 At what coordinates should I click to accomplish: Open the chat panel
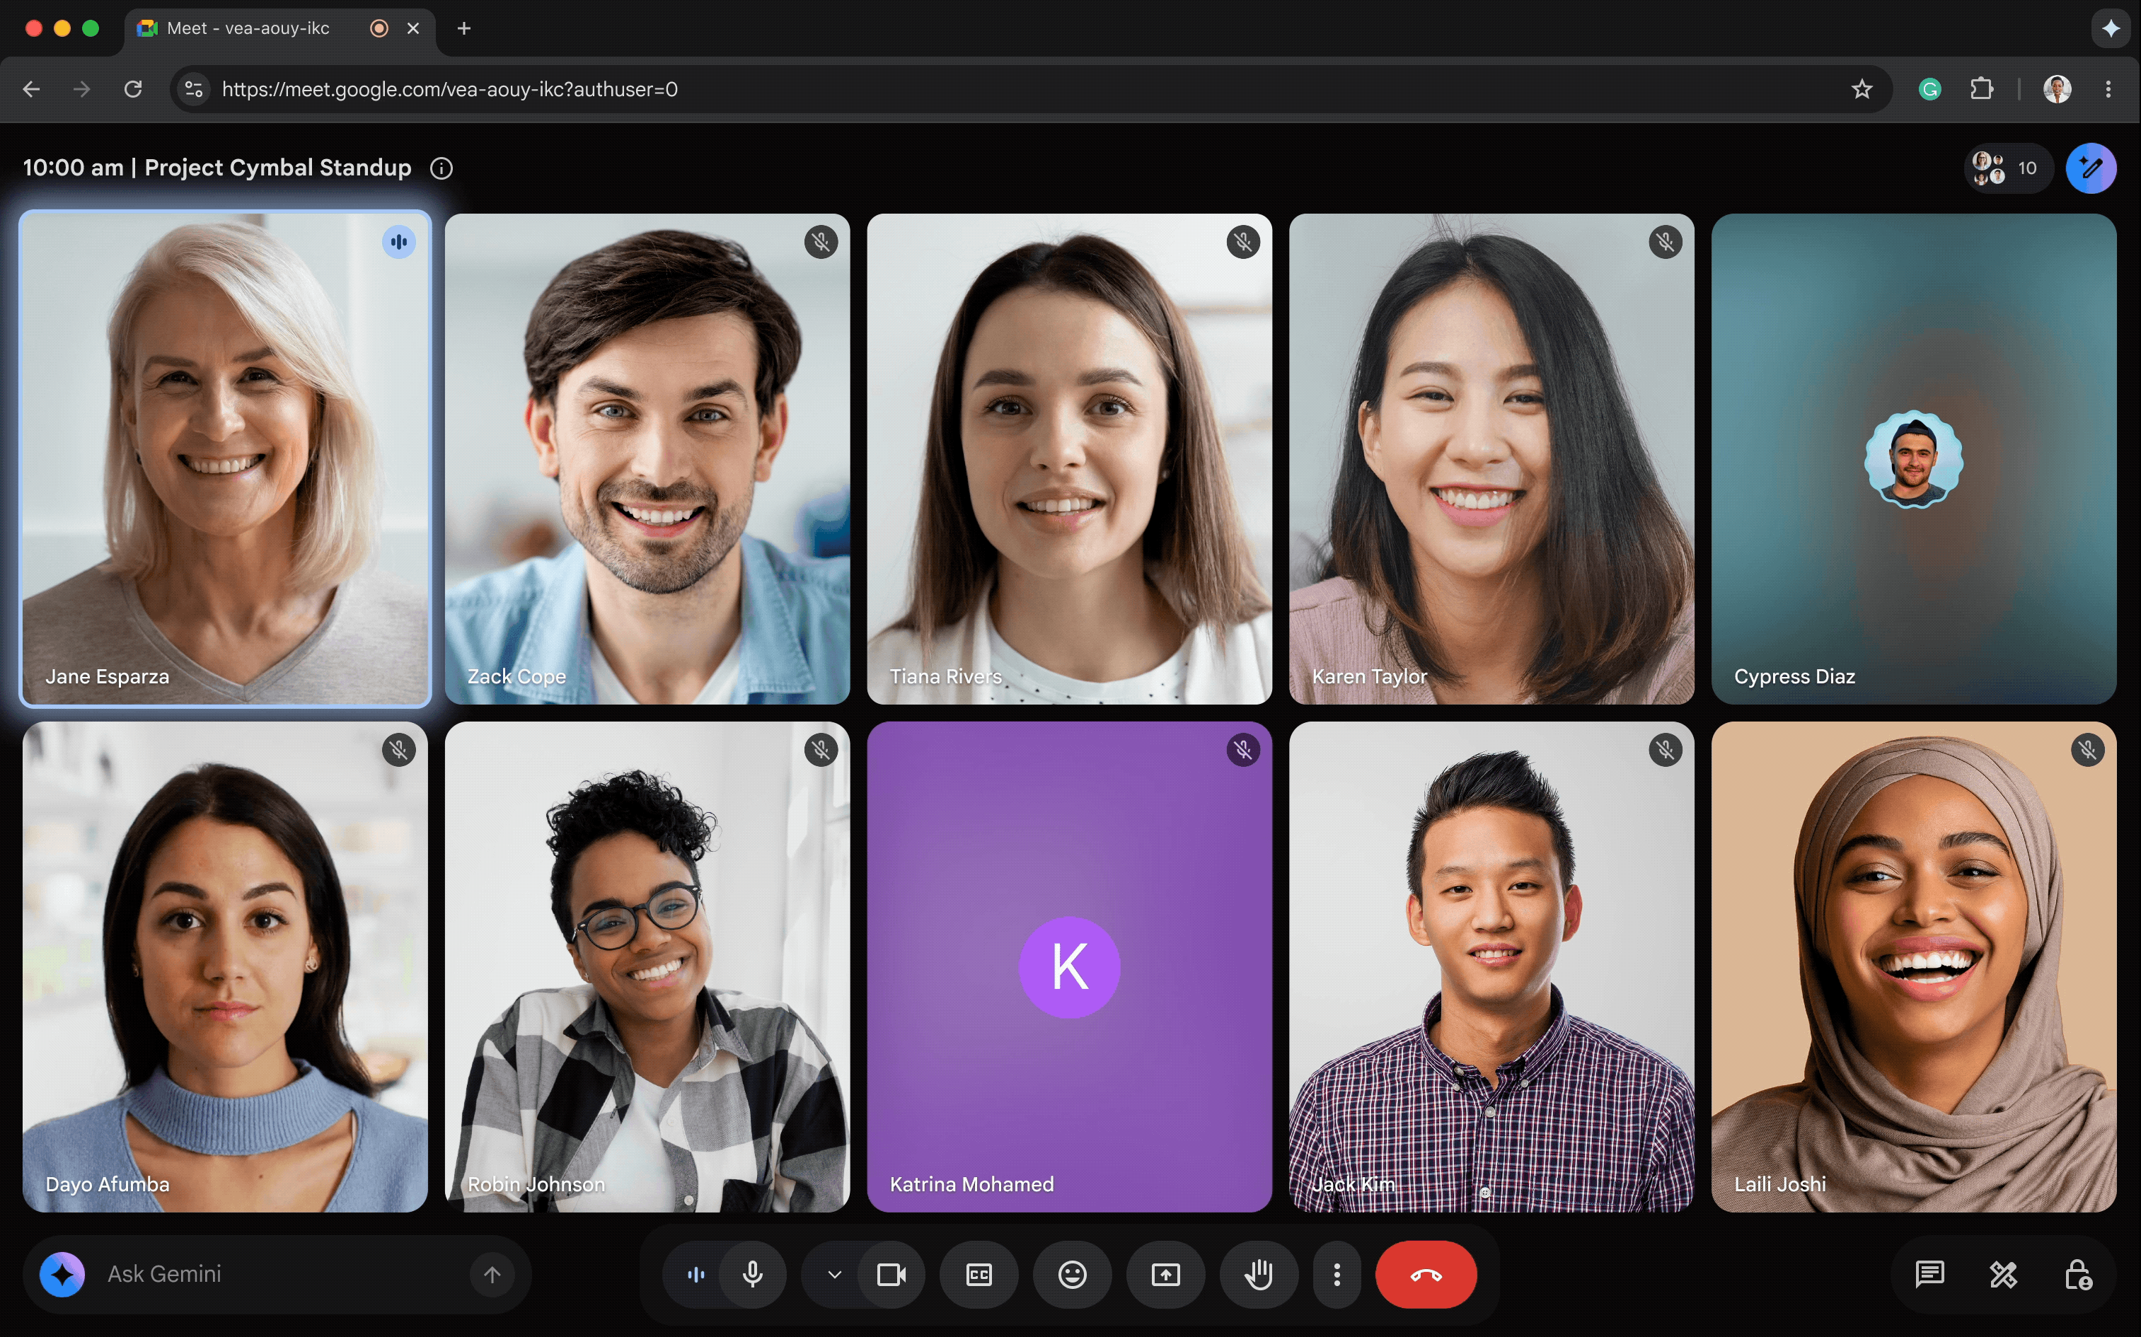coord(1929,1274)
